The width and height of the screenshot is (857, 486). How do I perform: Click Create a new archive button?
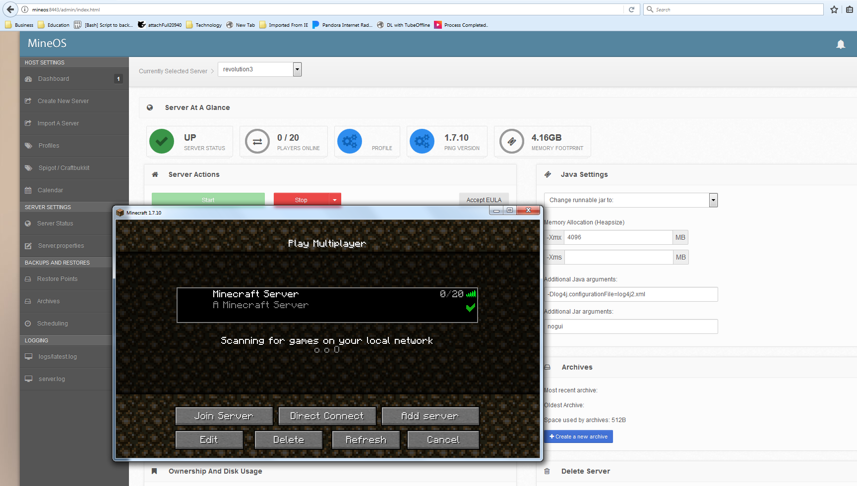(x=578, y=436)
